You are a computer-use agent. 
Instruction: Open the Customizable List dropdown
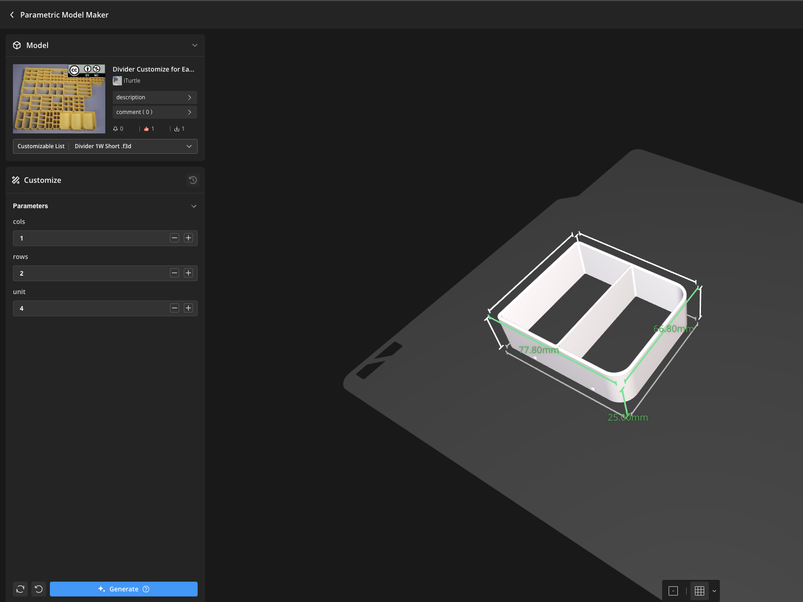click(105, 146)
